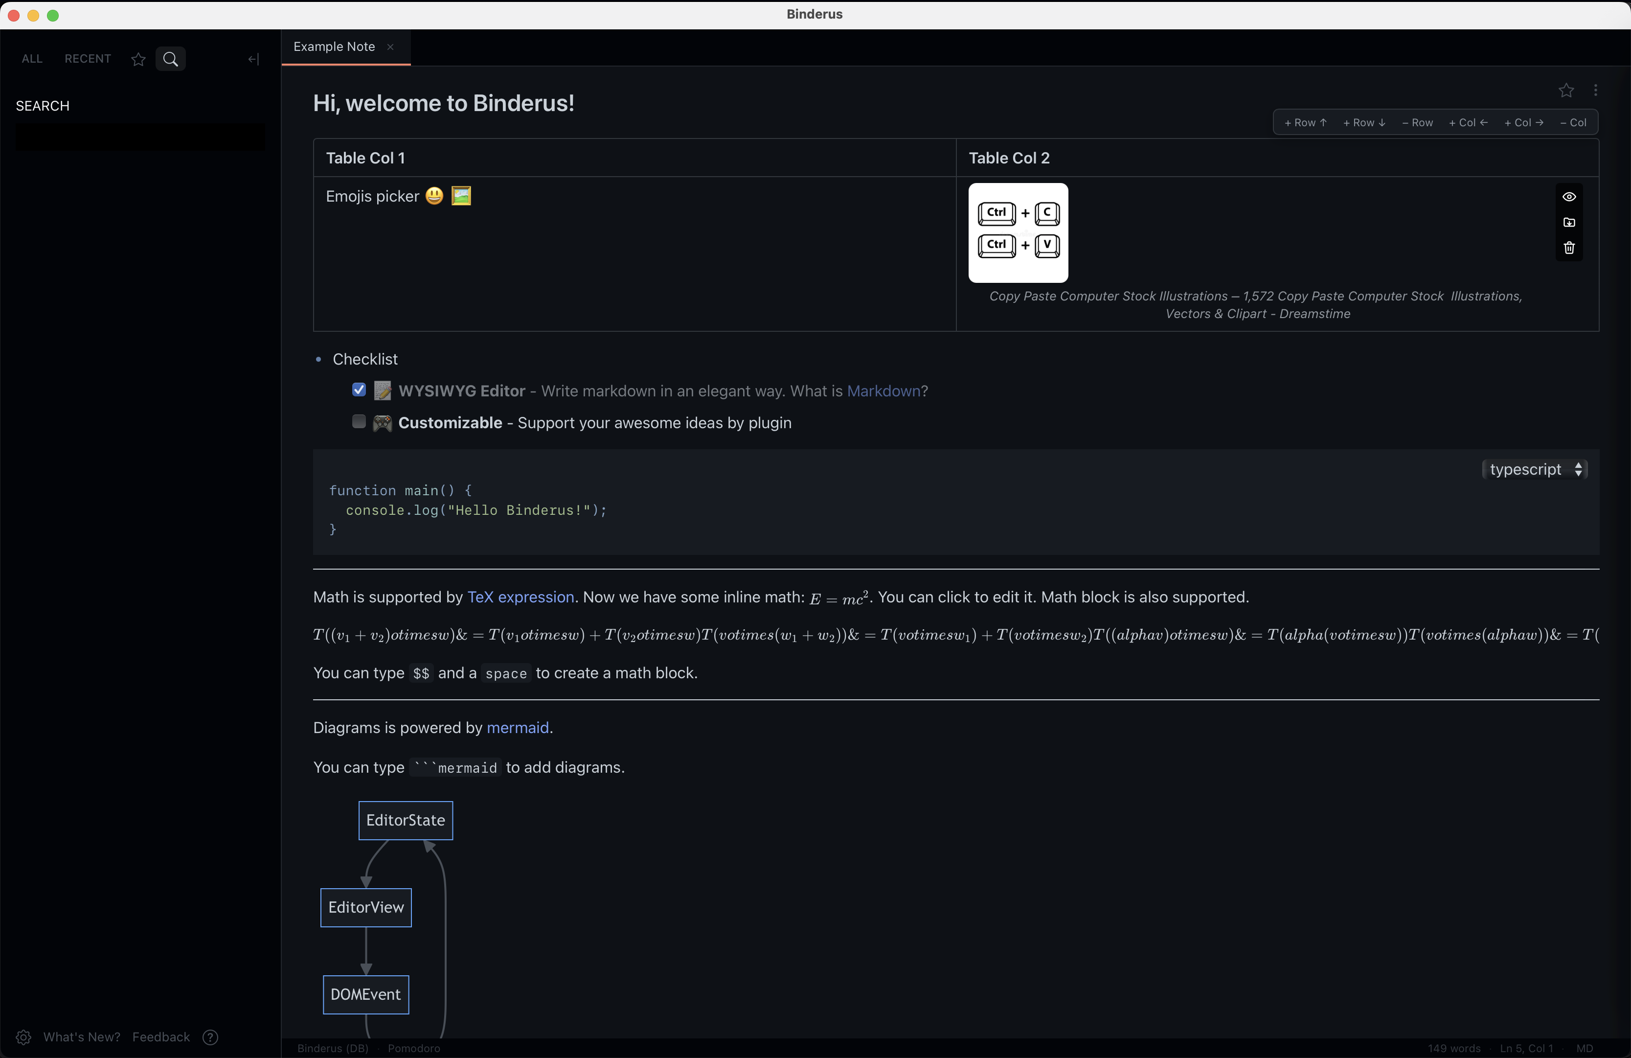Screen dimensions: 1631x1058
Task: Click the 'Ln 5, Col 1' status entry
Action: coord(1526,1048)
